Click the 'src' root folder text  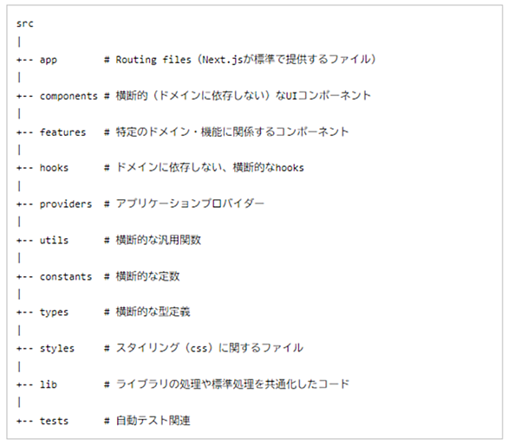25,23
